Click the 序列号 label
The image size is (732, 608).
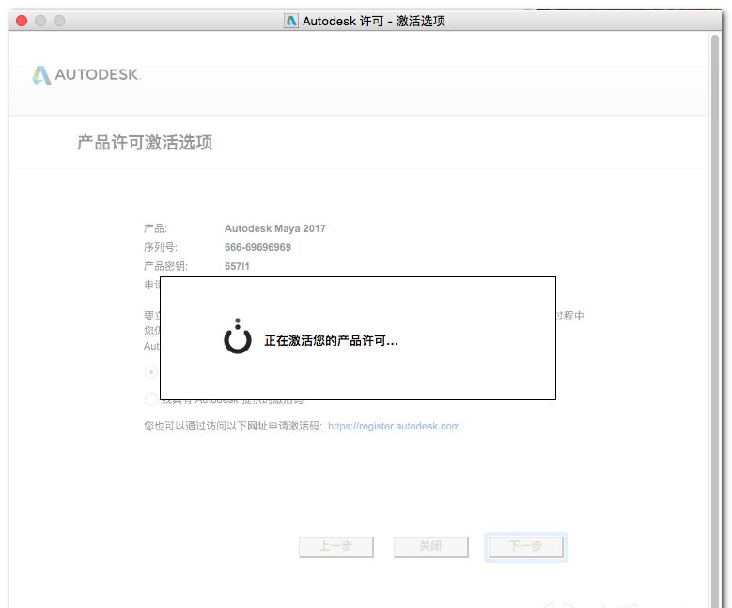(161, 247)
